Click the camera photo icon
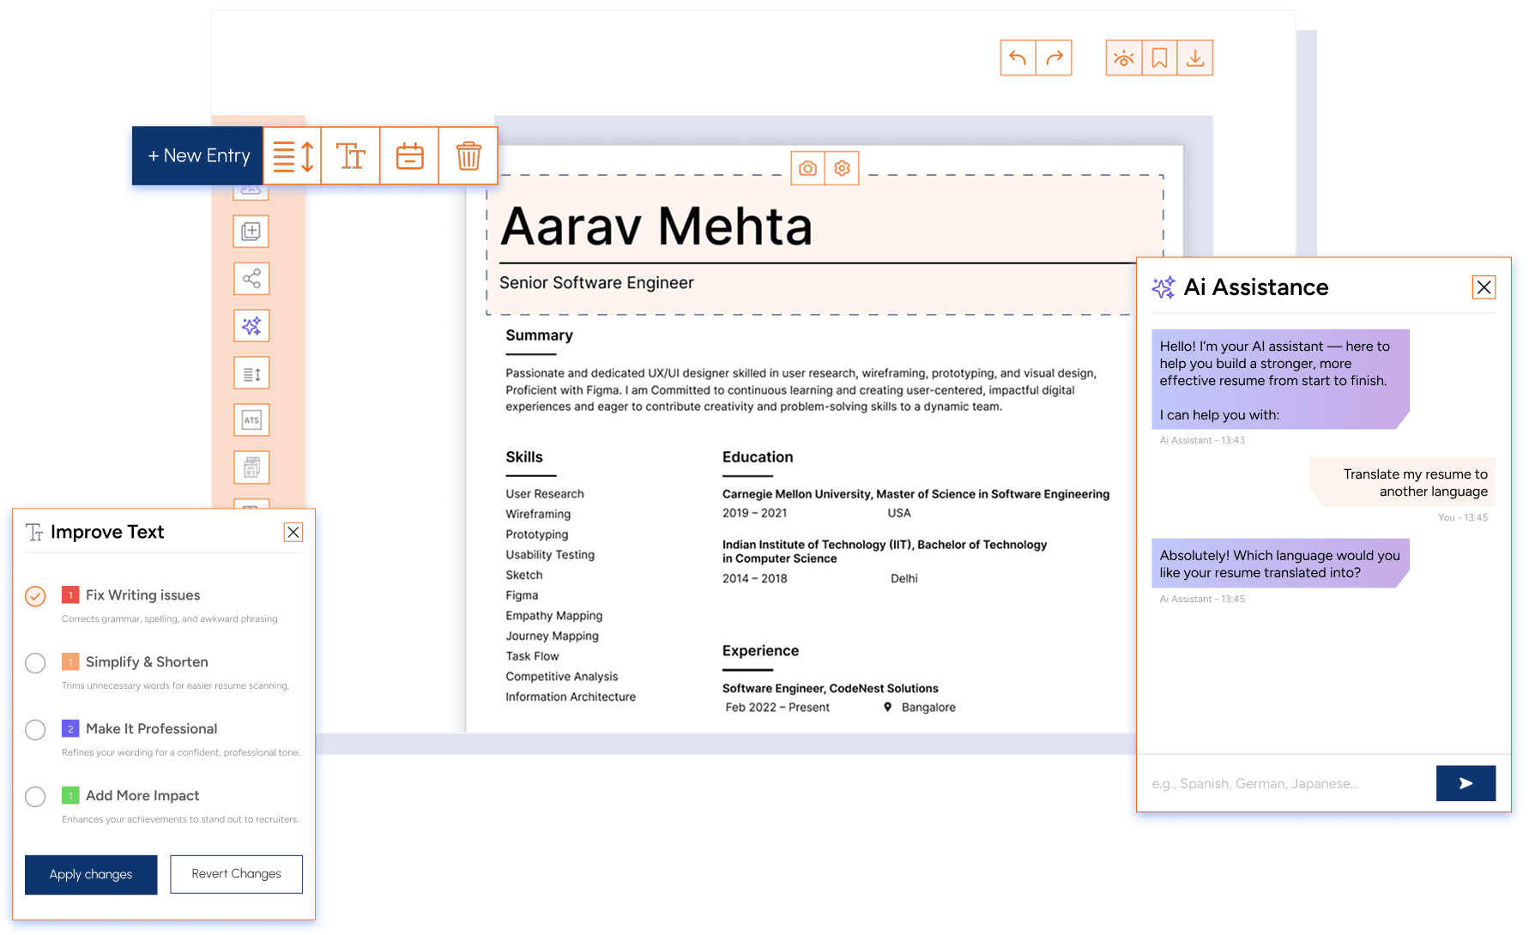Image resolution: width=1529 pixels, height=935 pixels. tap(807, 168)
